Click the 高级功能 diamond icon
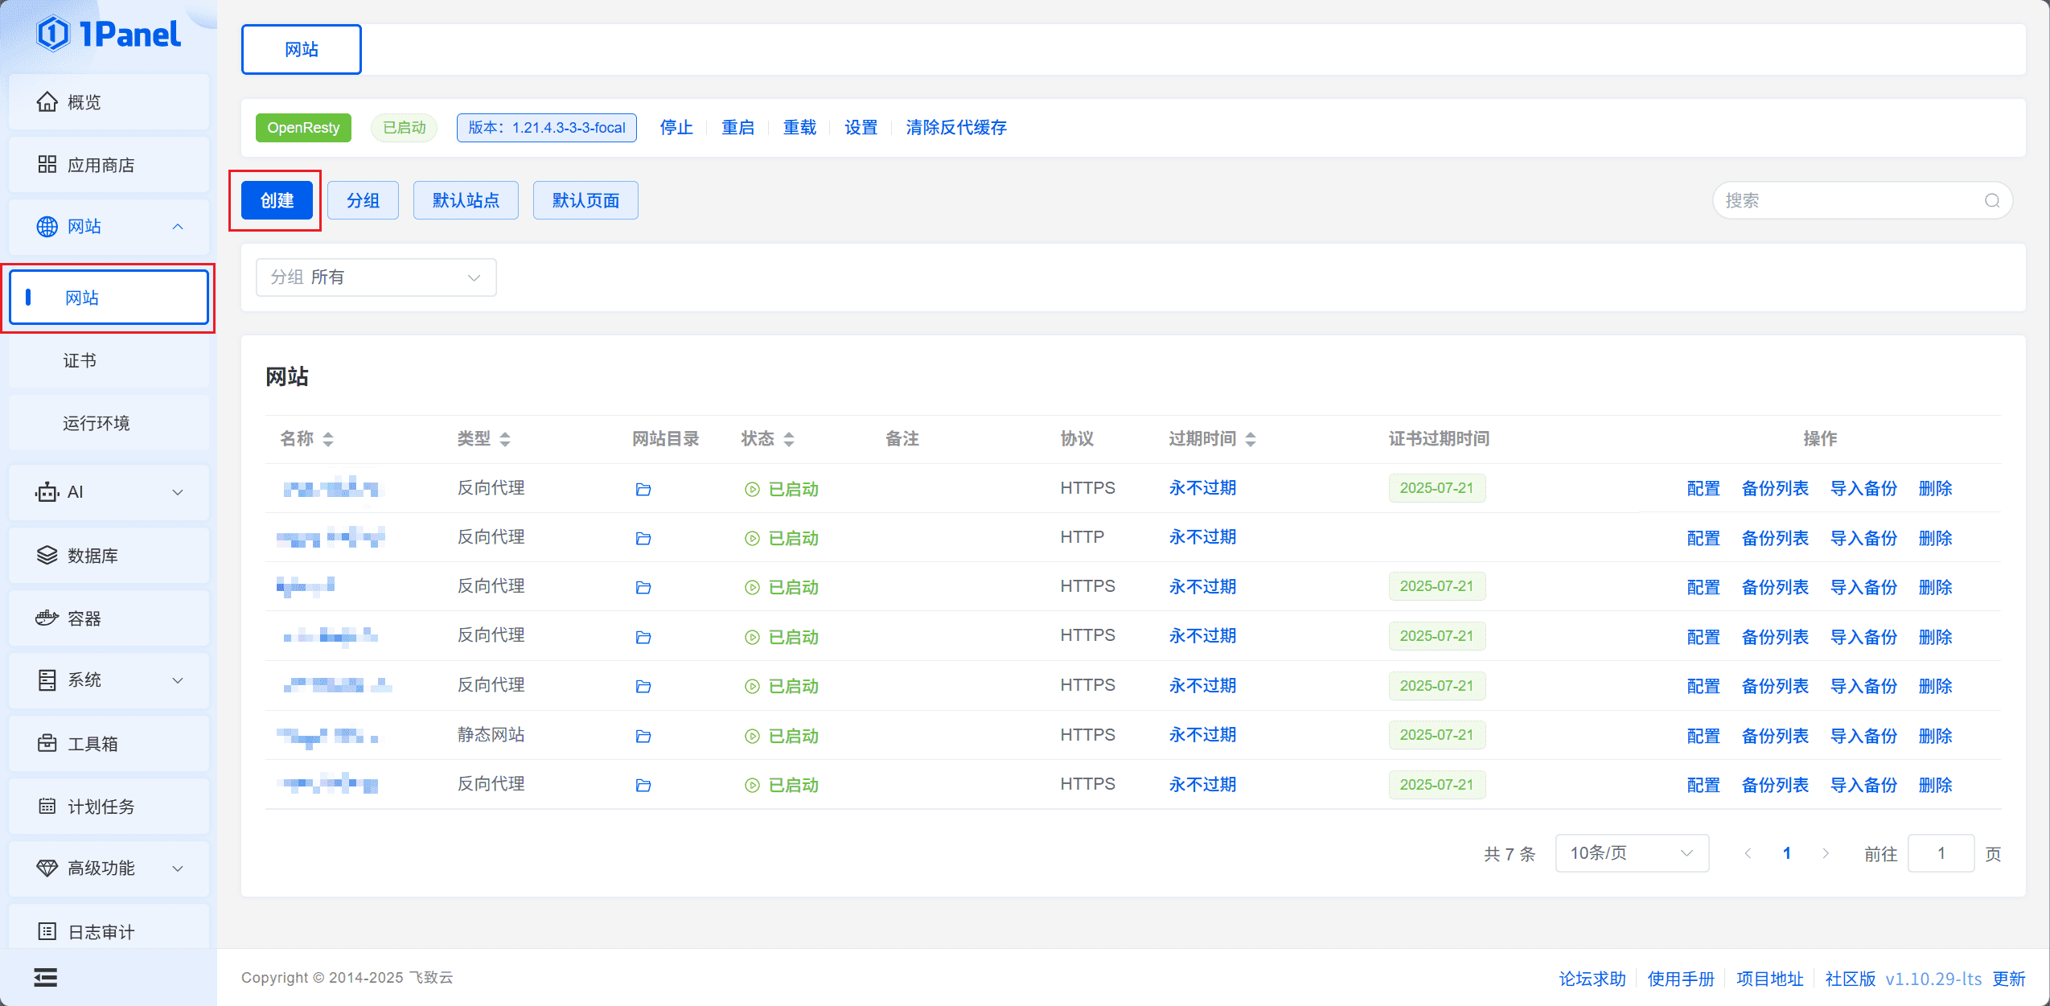The image size is (2050, 1006). click(x=47, y=868)
